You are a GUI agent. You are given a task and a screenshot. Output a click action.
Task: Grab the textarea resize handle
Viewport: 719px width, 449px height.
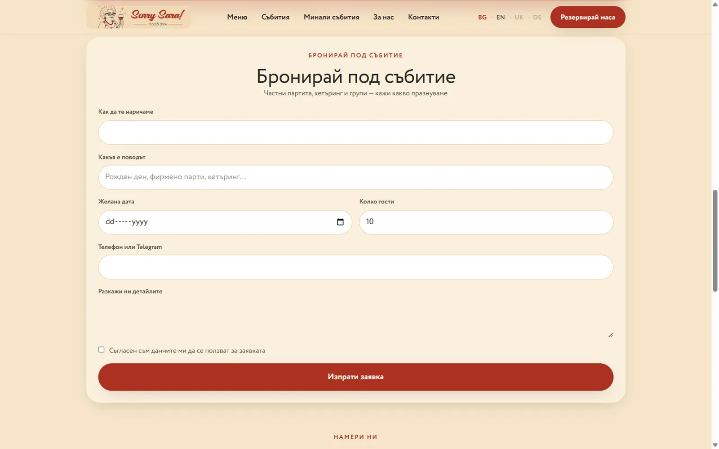coord(610,335)
